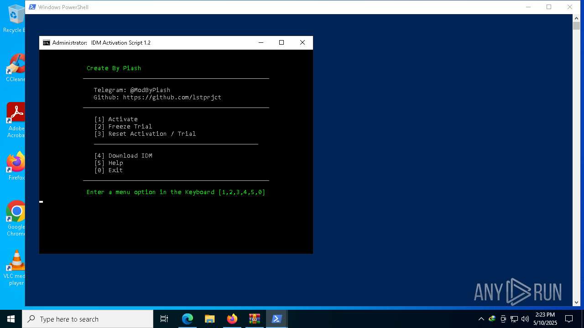Open File Explorer from the taskbar

coord(209,319)
